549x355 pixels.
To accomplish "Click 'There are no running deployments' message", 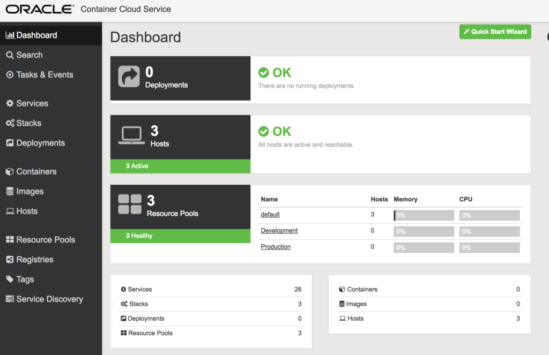I will click(x=306, y=86).
